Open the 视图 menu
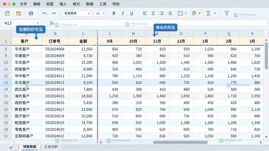This screenshot has width=269, height=151. coord(50,4)
